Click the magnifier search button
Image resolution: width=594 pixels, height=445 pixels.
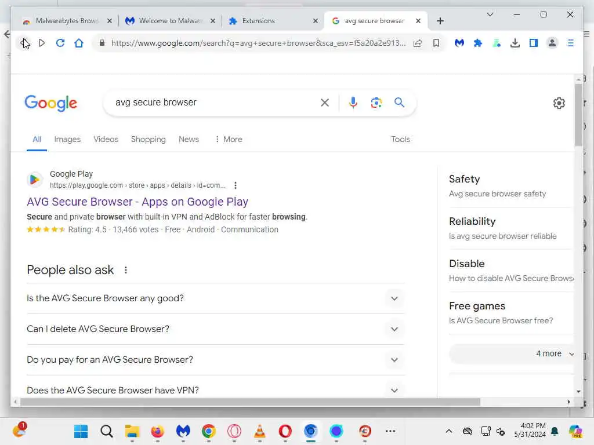coord(399,103)
